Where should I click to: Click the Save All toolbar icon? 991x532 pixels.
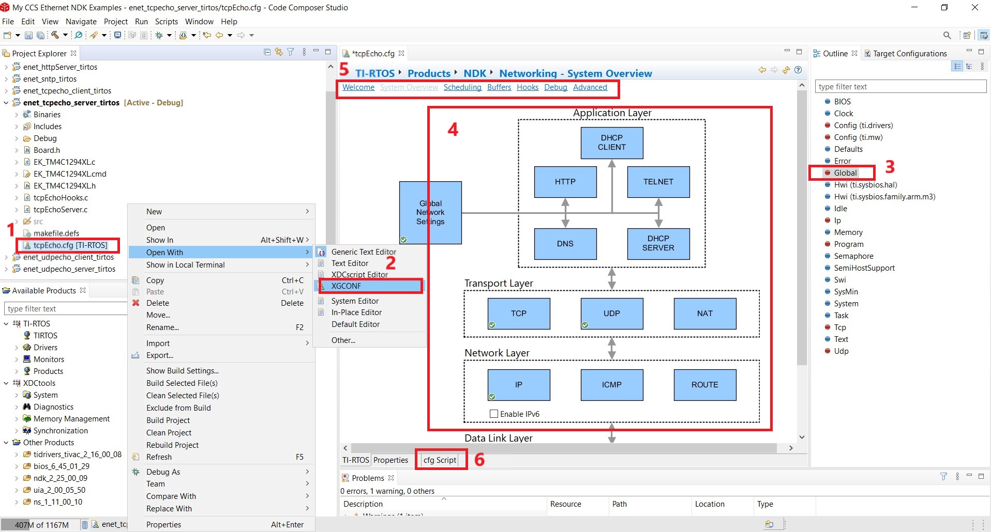click(40, 35)
